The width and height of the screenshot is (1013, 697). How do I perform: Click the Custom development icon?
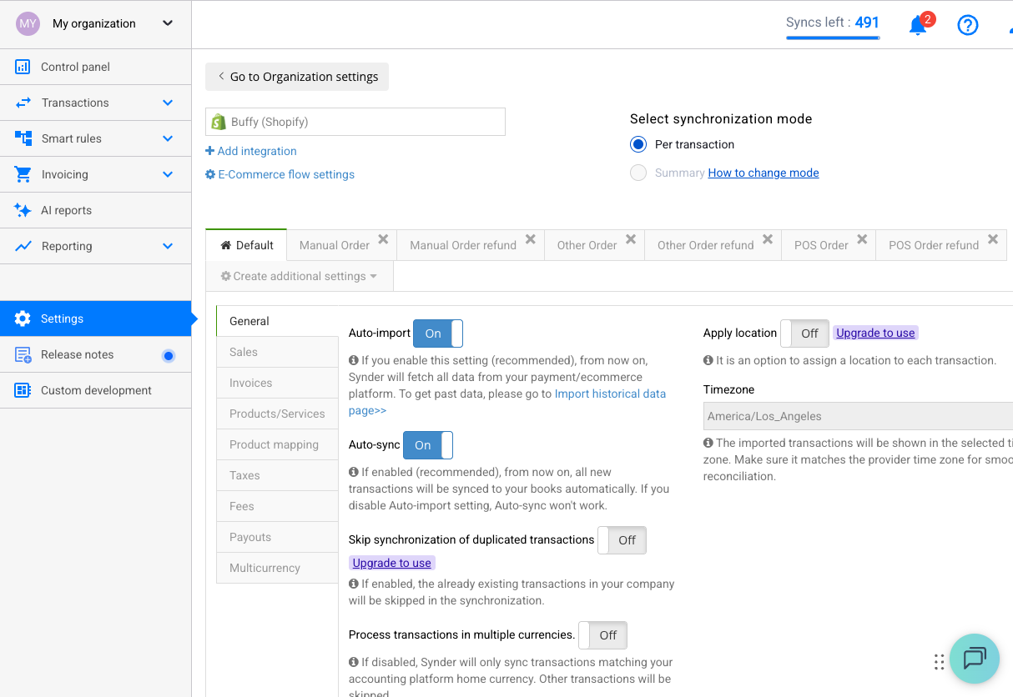pyautogui.click(x=23, y=390)
